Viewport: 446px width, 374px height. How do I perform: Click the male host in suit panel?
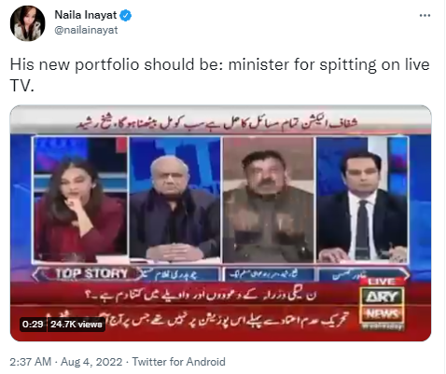[362, 200]
